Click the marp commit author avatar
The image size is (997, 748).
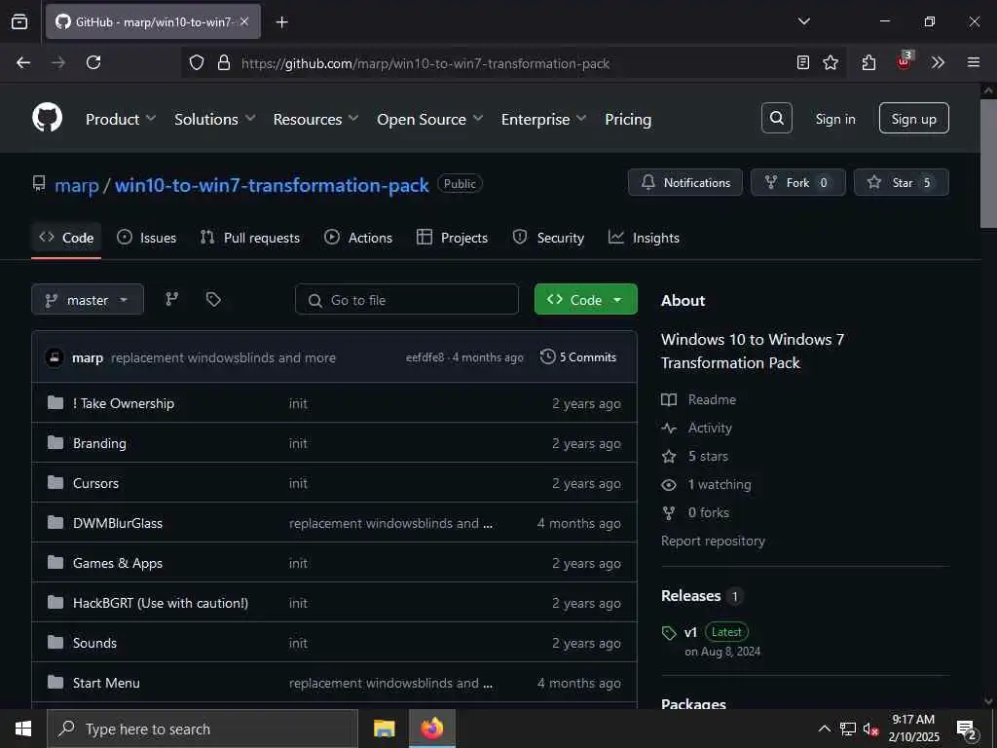click(x=55, y=357)
